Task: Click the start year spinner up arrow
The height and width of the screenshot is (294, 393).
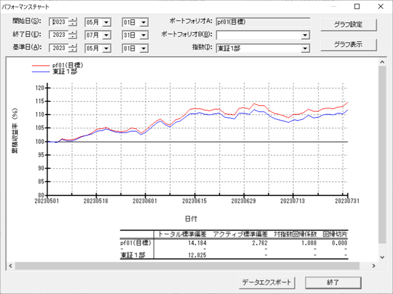Action: [x=73, y=20]
